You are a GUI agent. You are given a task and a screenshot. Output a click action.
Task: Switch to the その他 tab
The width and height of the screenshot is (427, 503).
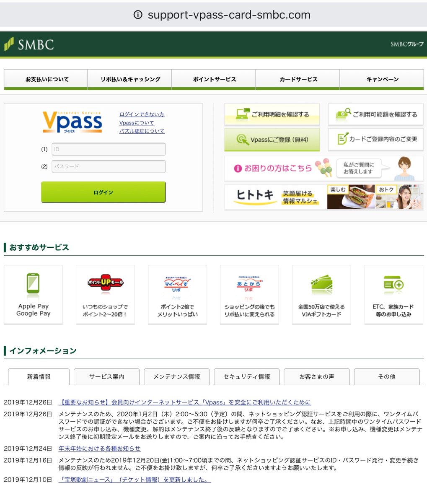click(386, 377)
